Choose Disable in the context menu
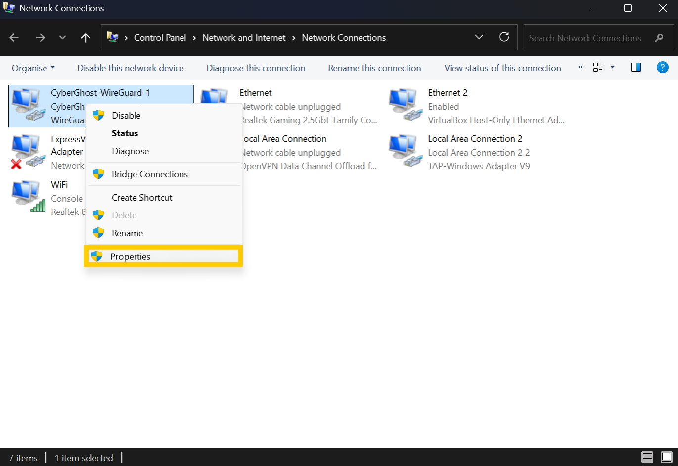Image resolution: width=678 pixels, height=466 pixels. click(165, 116)
